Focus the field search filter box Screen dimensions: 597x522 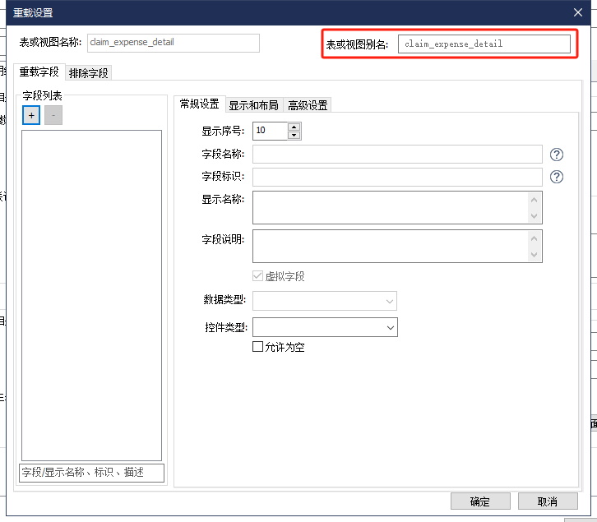coord(92,473)
